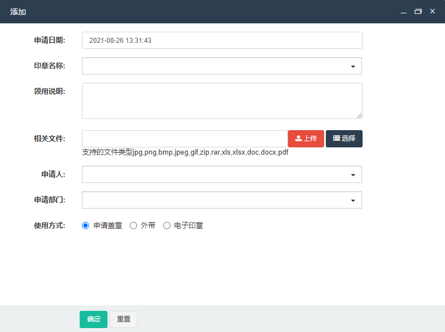Expand the 申请部门 dropdown
This screenshot has width=445, height=332.
[222, 200]
